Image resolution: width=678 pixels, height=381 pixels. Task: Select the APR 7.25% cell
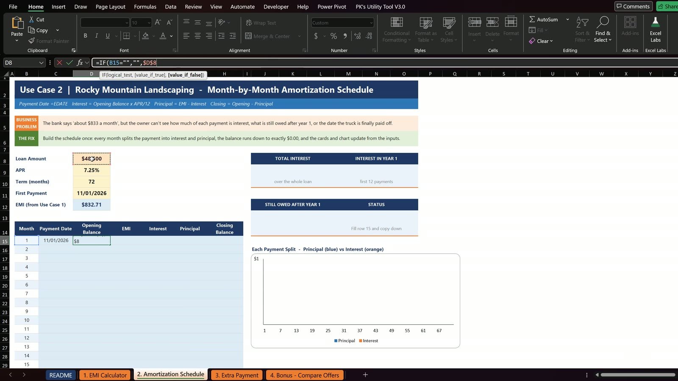coord(92,170)
